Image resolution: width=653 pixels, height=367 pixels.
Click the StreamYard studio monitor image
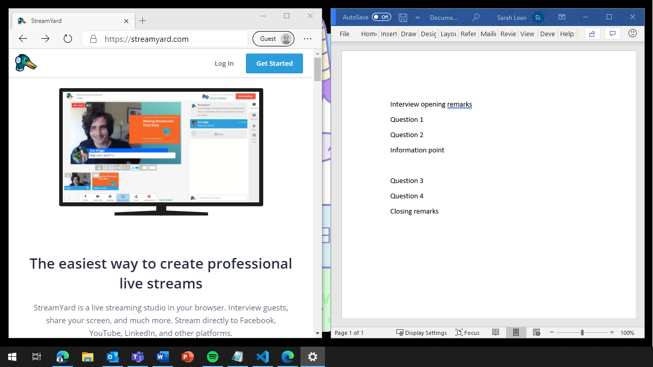(161, 151)
